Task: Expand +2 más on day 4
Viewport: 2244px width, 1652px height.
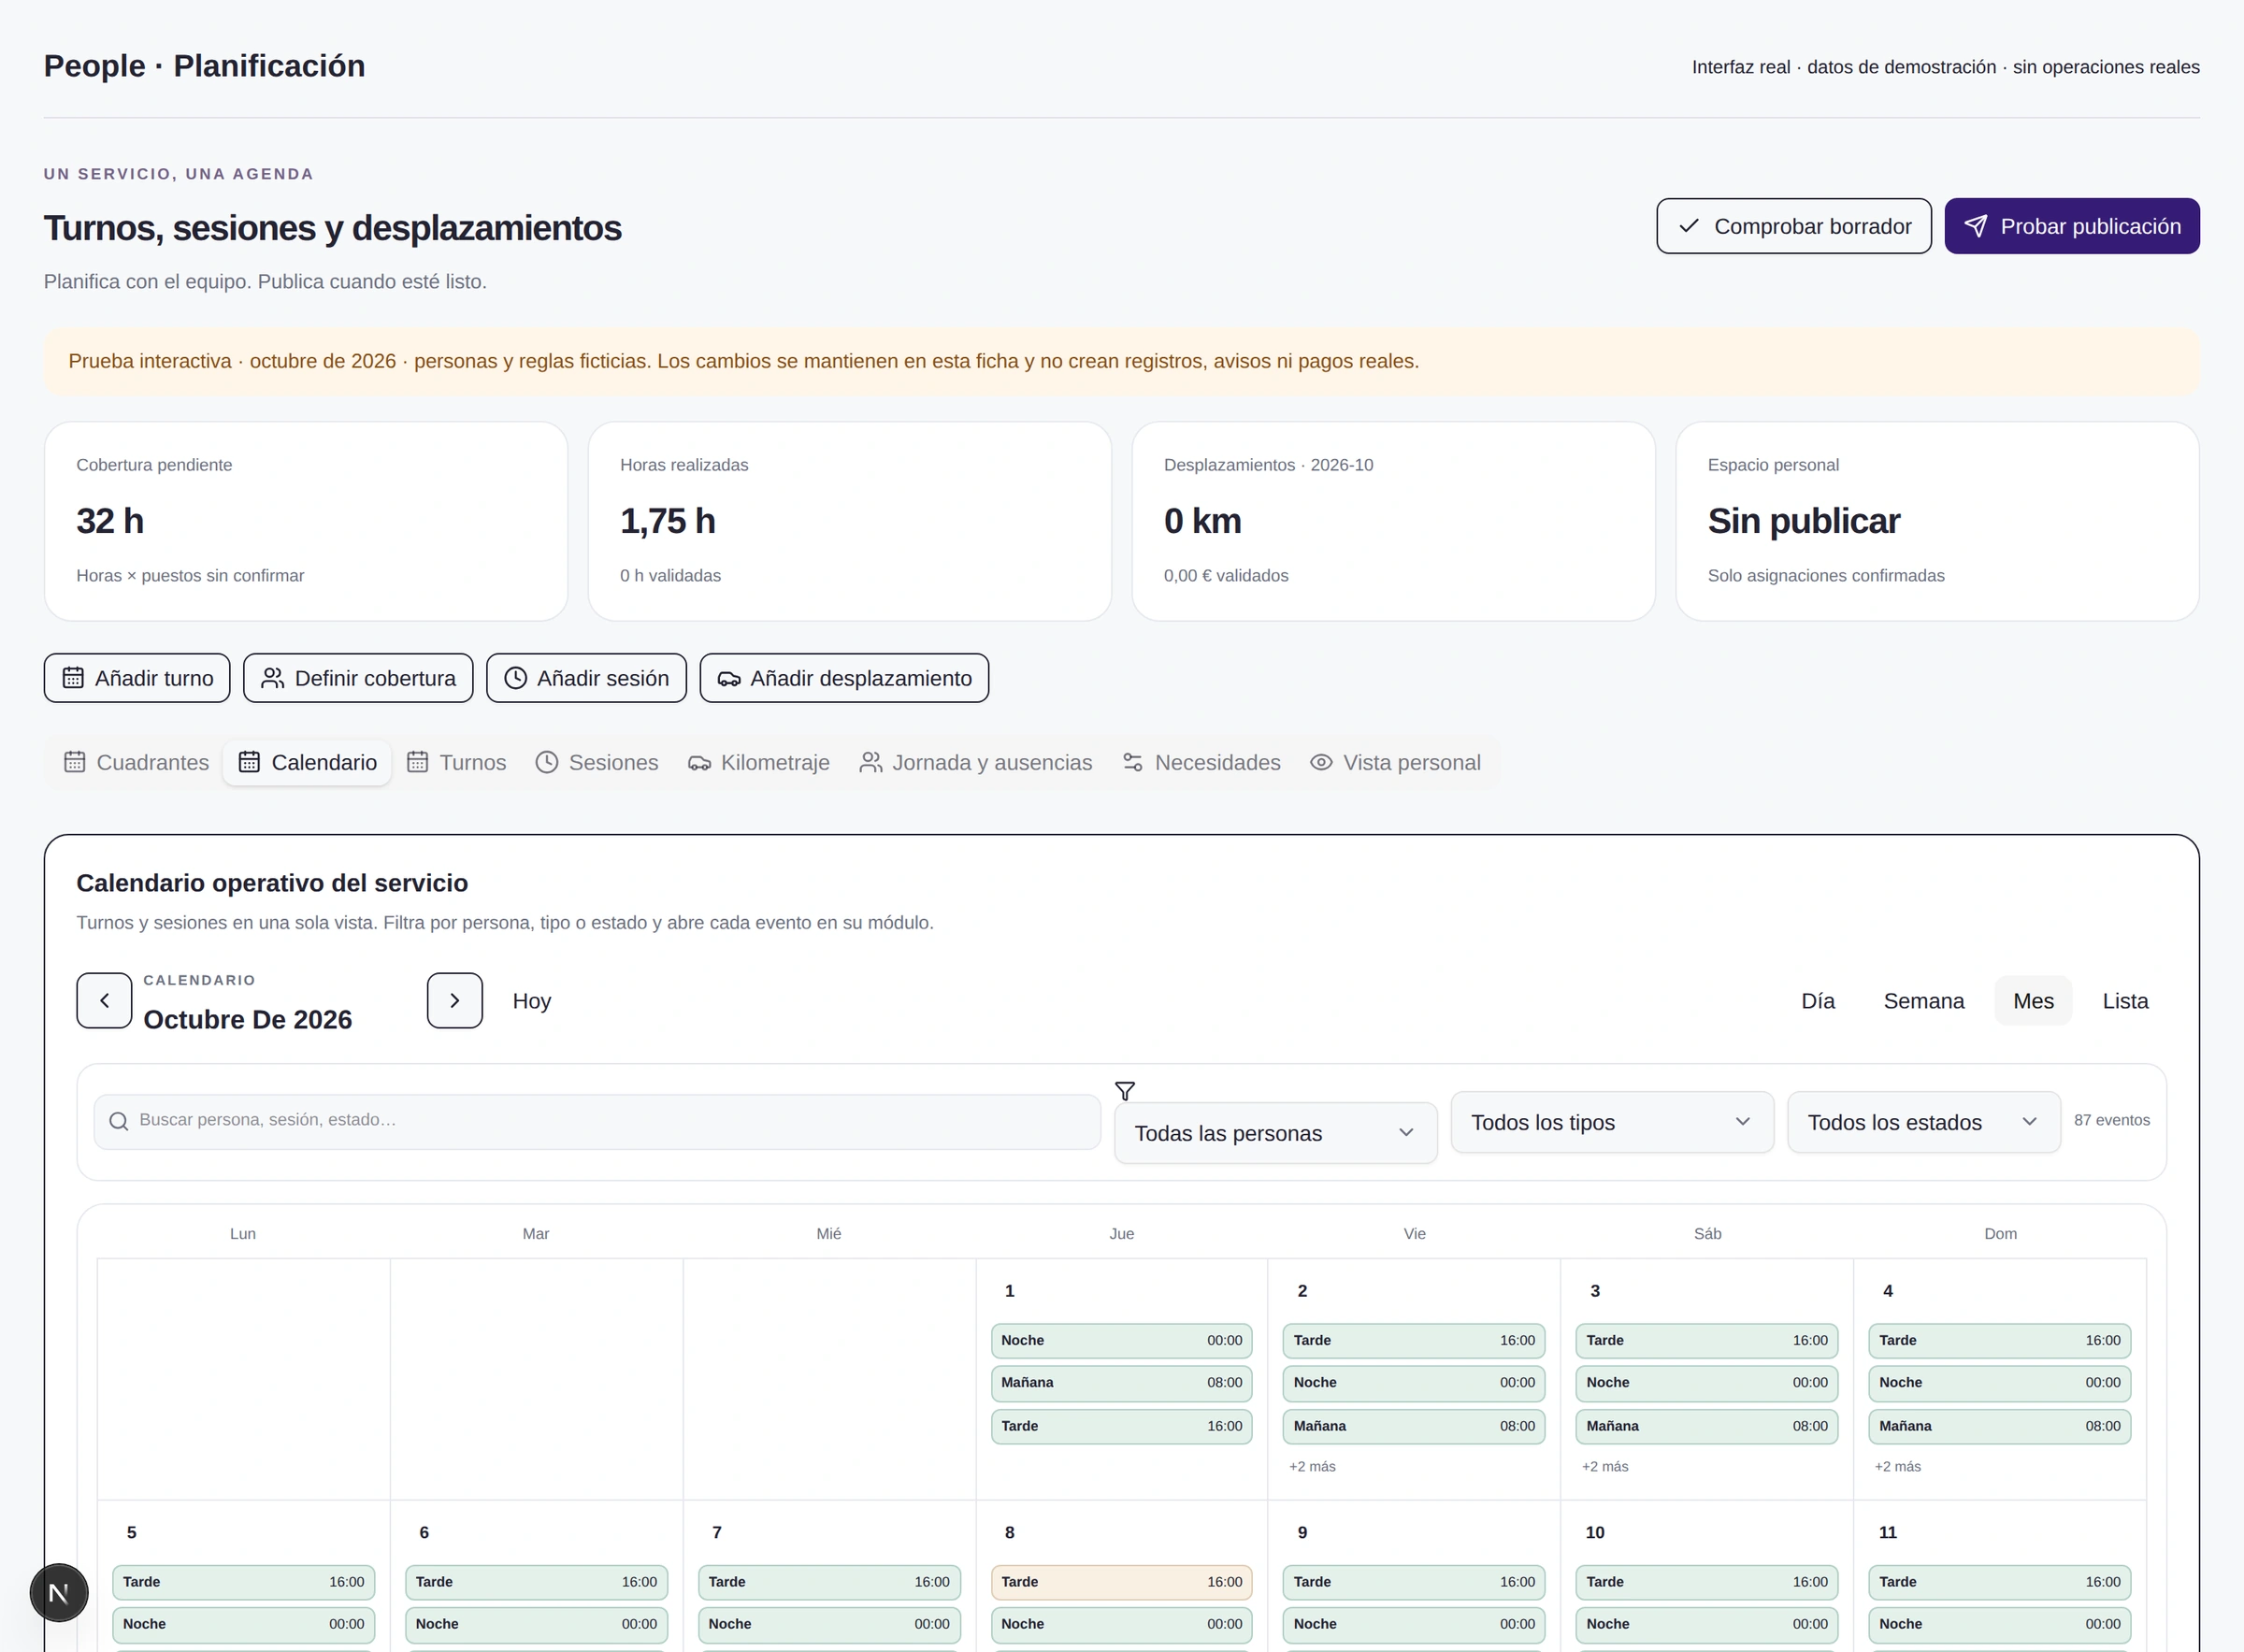Action: (1897, 1466)
